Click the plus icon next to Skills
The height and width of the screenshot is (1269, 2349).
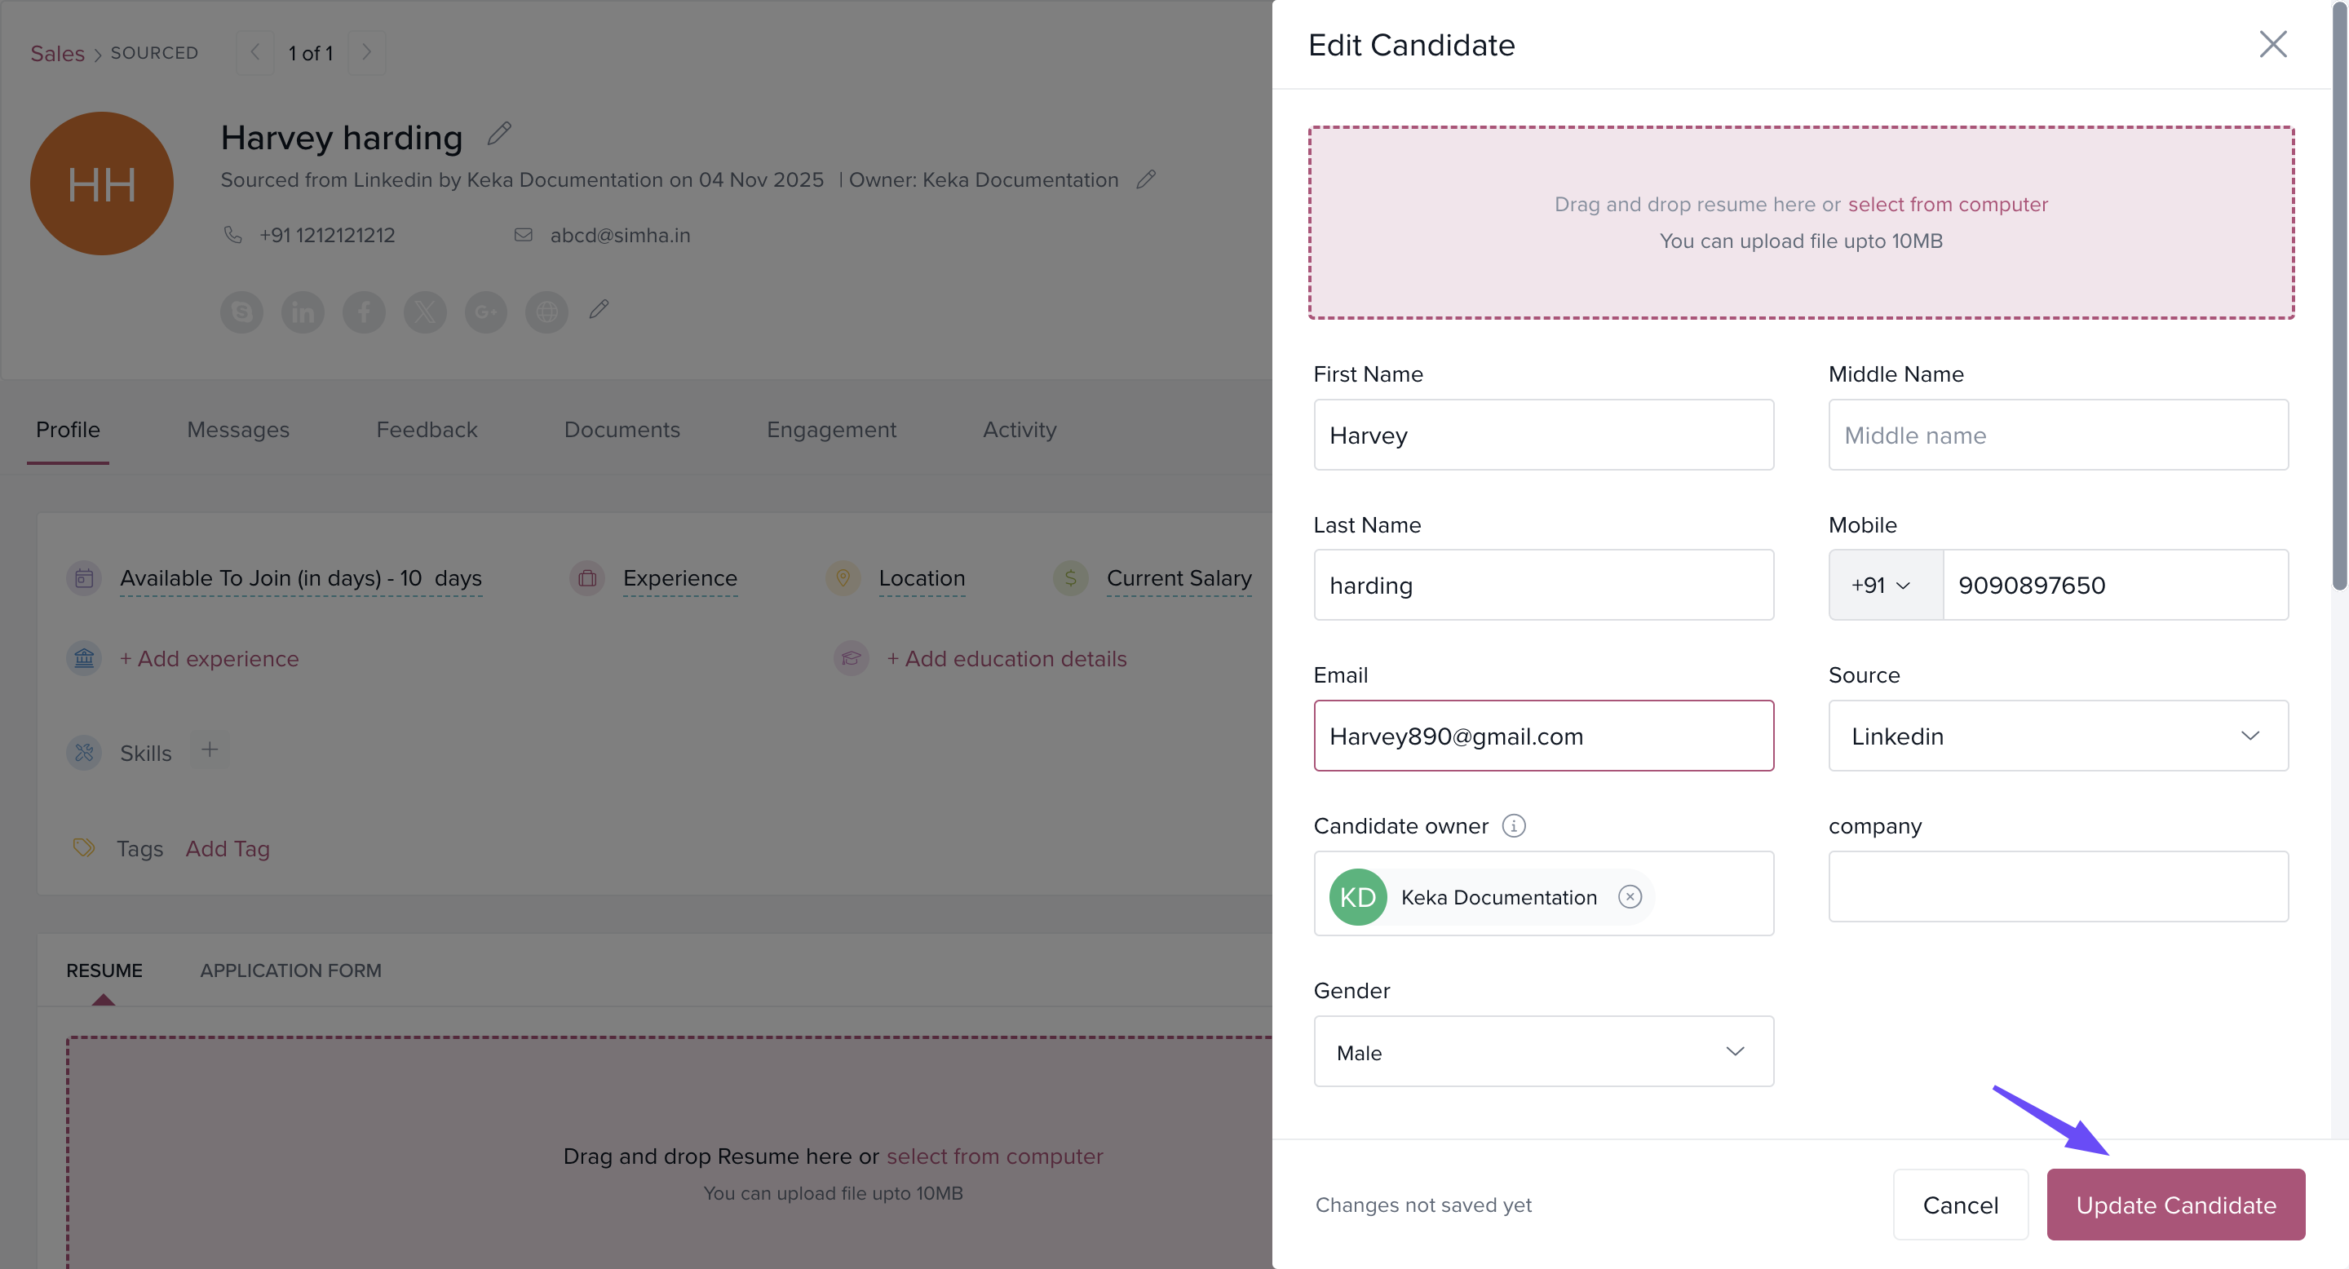(x=210, y=750)
